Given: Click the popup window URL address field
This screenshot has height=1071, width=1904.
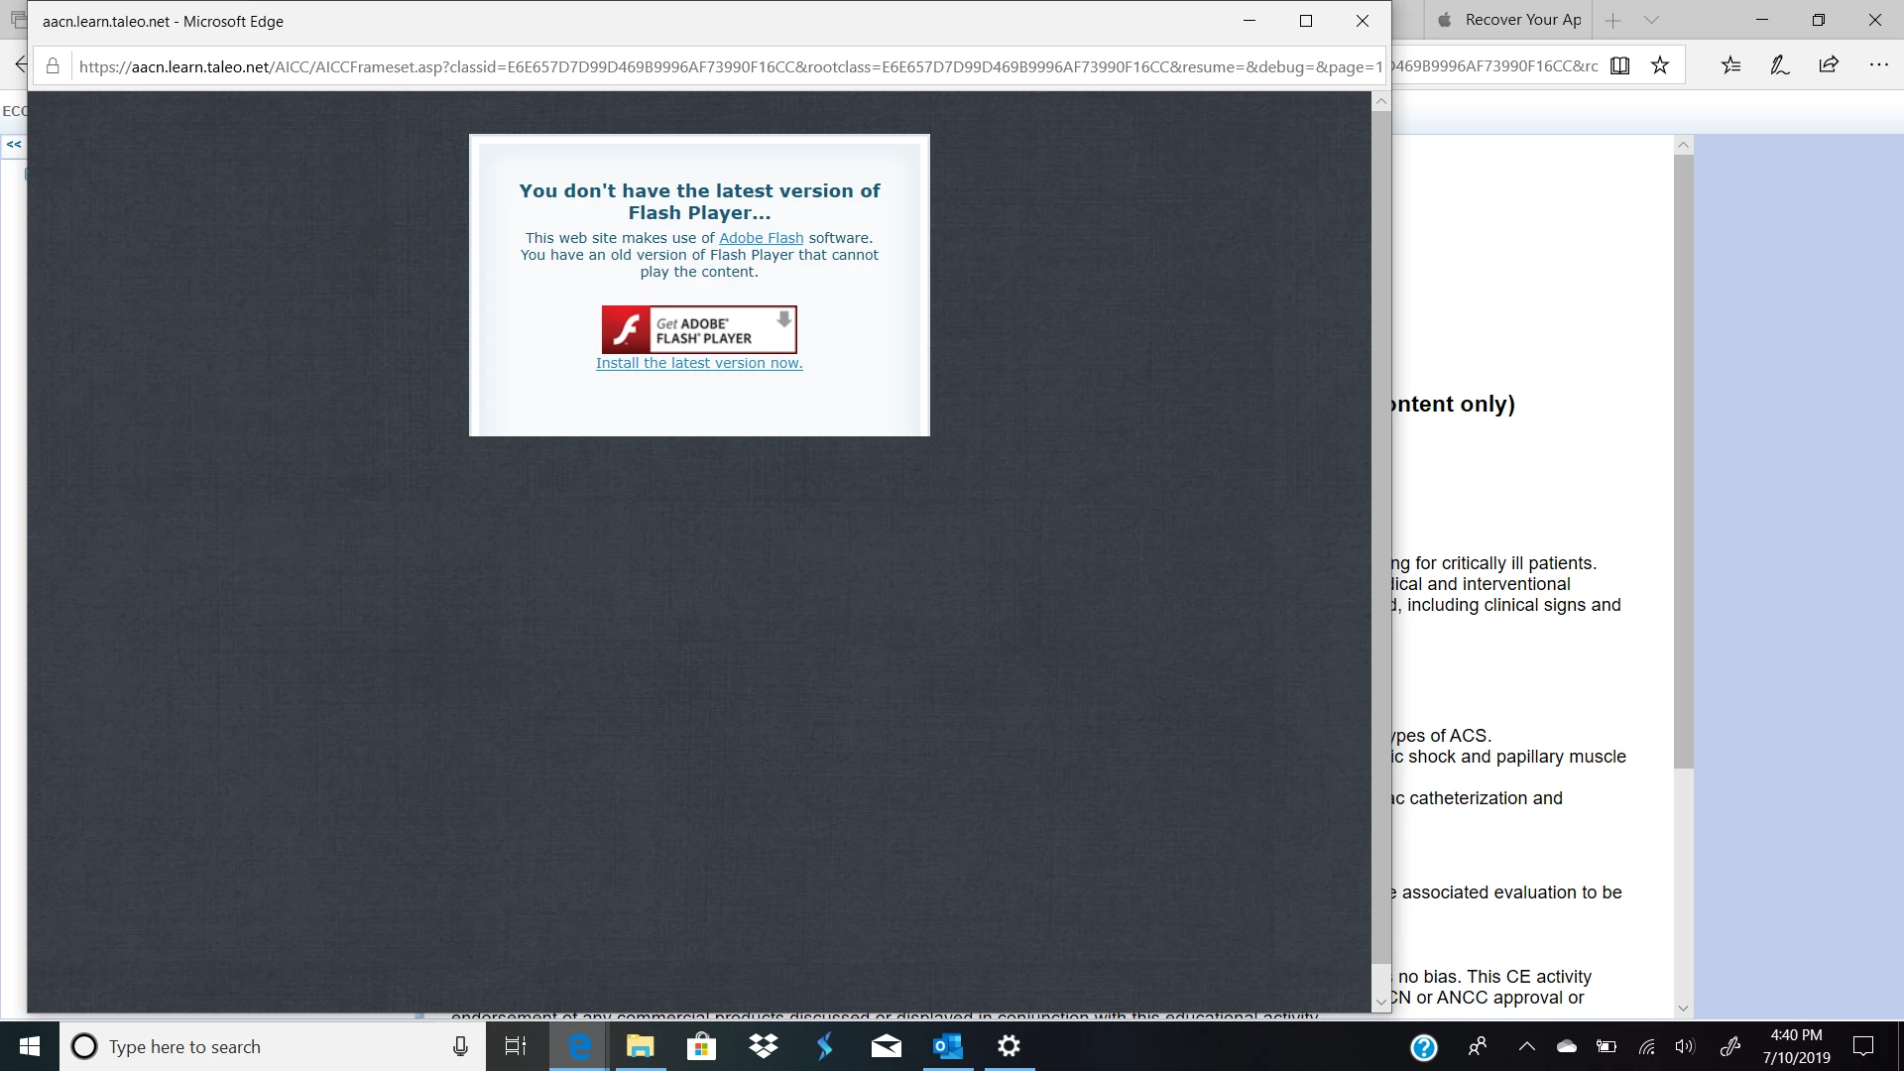Looking at the screenshot, I should coord(729,66).
